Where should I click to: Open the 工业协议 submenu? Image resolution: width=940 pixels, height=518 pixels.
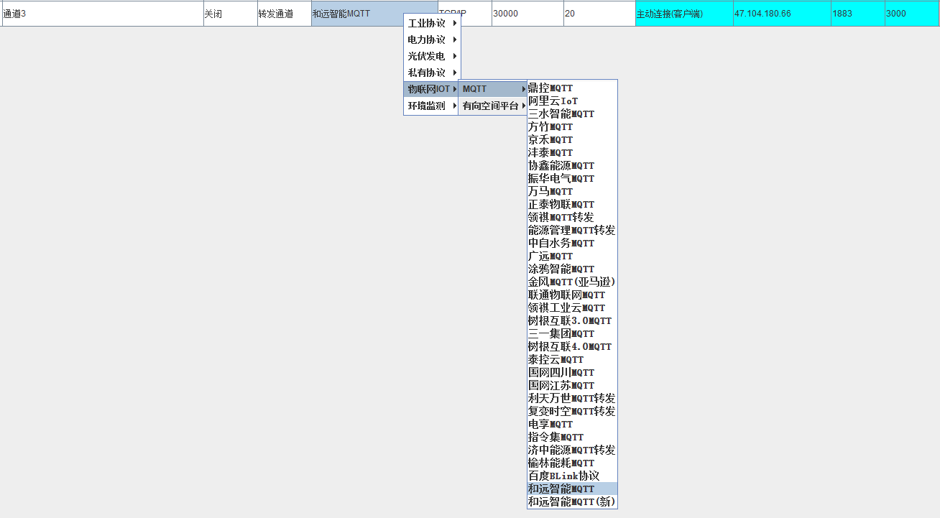[431, 23]
